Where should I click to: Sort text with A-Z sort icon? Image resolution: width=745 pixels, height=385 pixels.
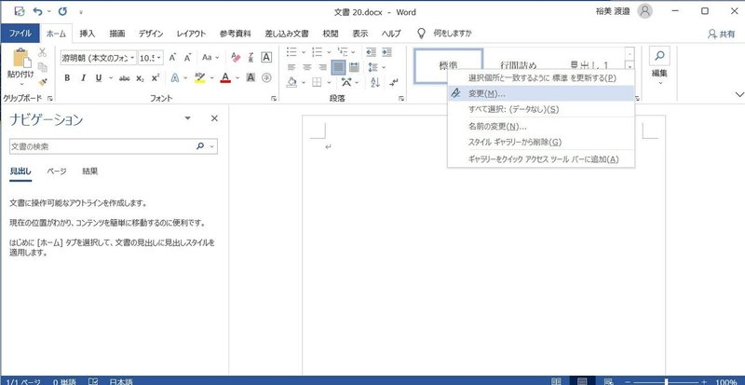[x=375, y=82]
